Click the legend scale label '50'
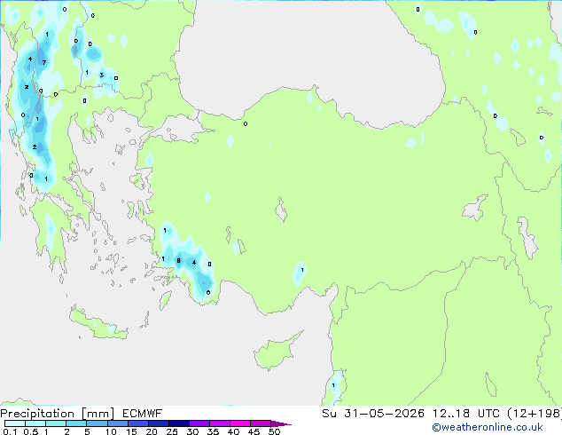 click(x=274, y=431)
